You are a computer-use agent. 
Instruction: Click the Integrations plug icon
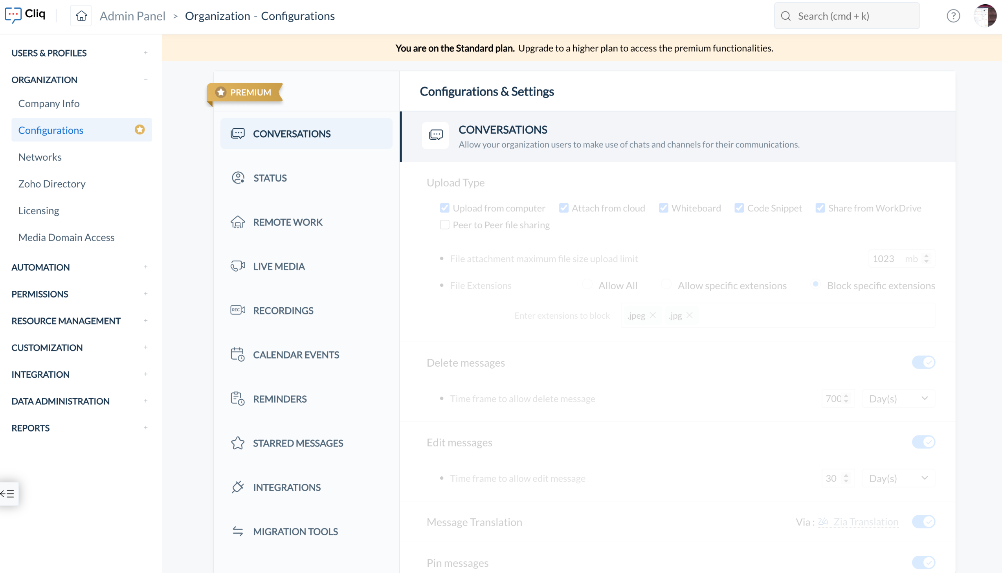tap(238, 487)
